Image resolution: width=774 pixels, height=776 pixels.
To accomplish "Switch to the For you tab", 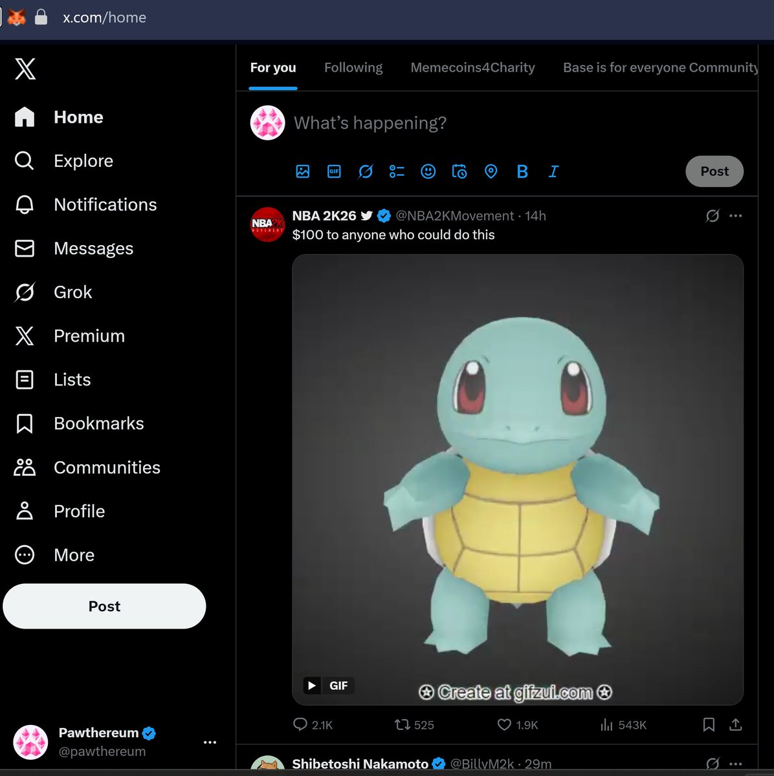I will click(x=273, y=68).
